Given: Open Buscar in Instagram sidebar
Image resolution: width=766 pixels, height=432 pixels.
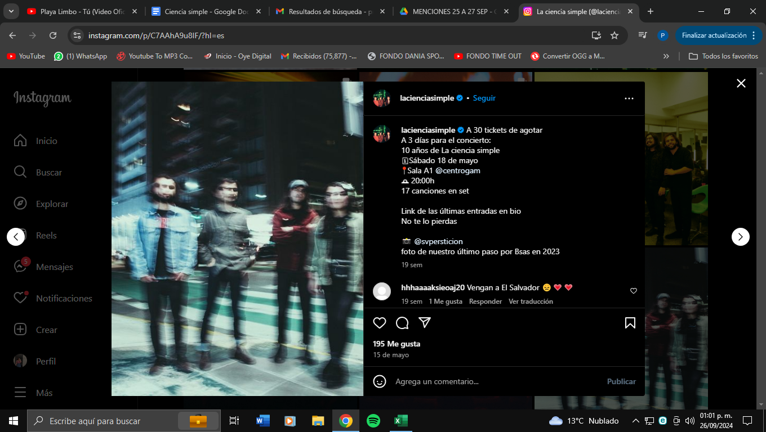Looking at the screenshot, I should pyautogui.click(x=38, y=172).
